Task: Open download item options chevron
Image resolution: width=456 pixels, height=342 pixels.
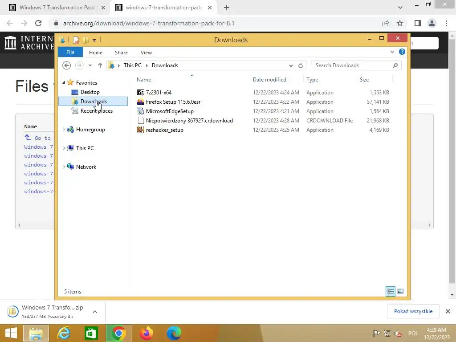Action: pos(95,312)
